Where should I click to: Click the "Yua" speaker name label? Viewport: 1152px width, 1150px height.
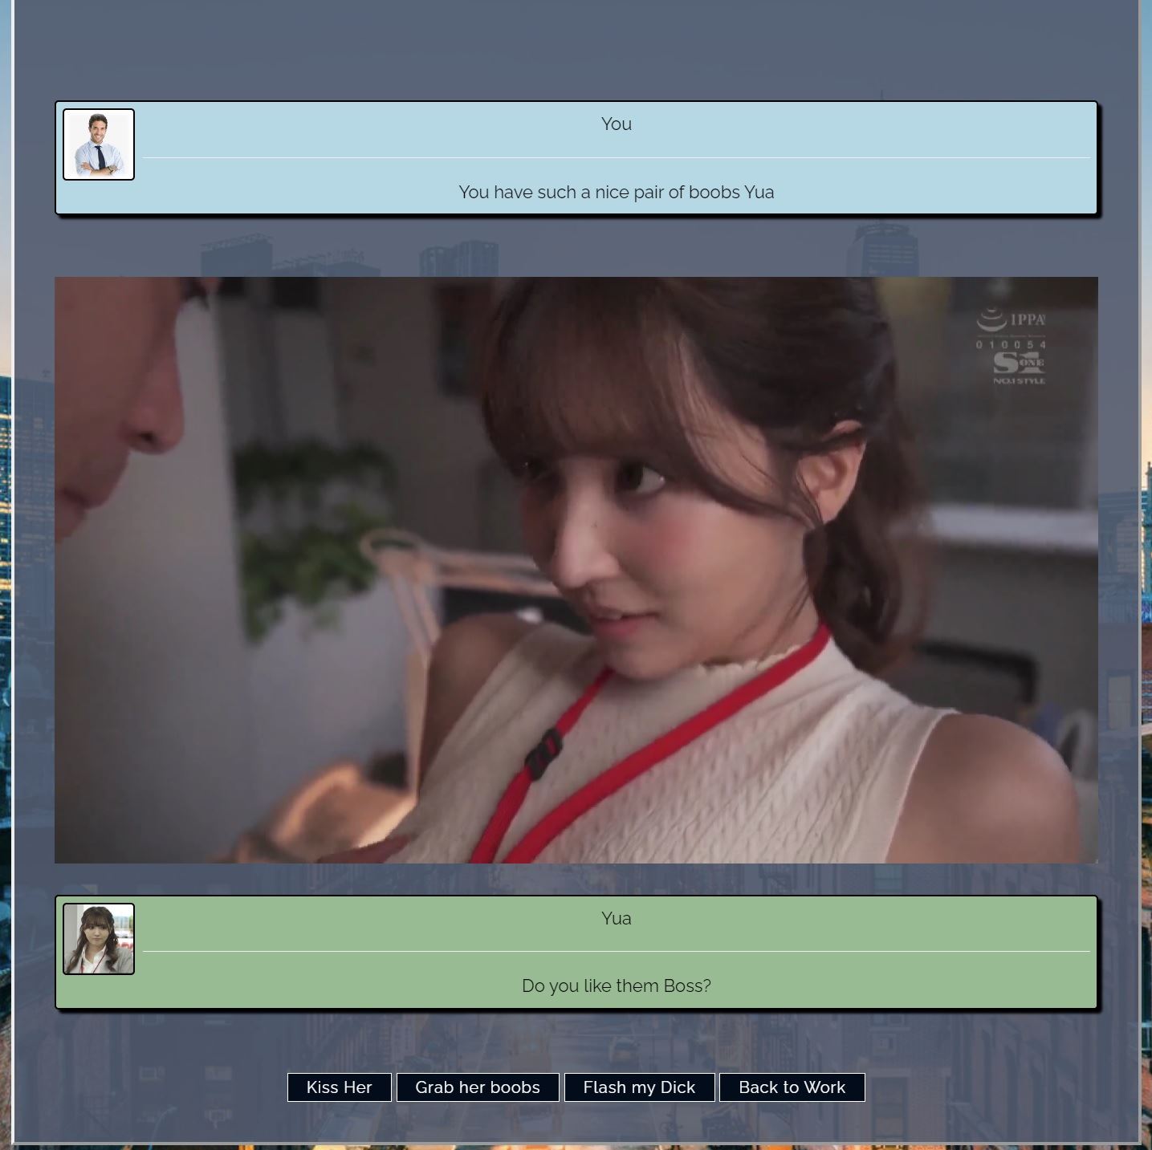[x=616, y=919]
